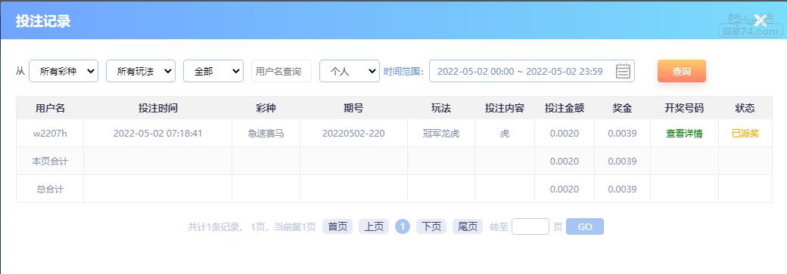The image size is (787, 274).
Task: Close the 投注记录 dialog
Action: coord(761,20)
